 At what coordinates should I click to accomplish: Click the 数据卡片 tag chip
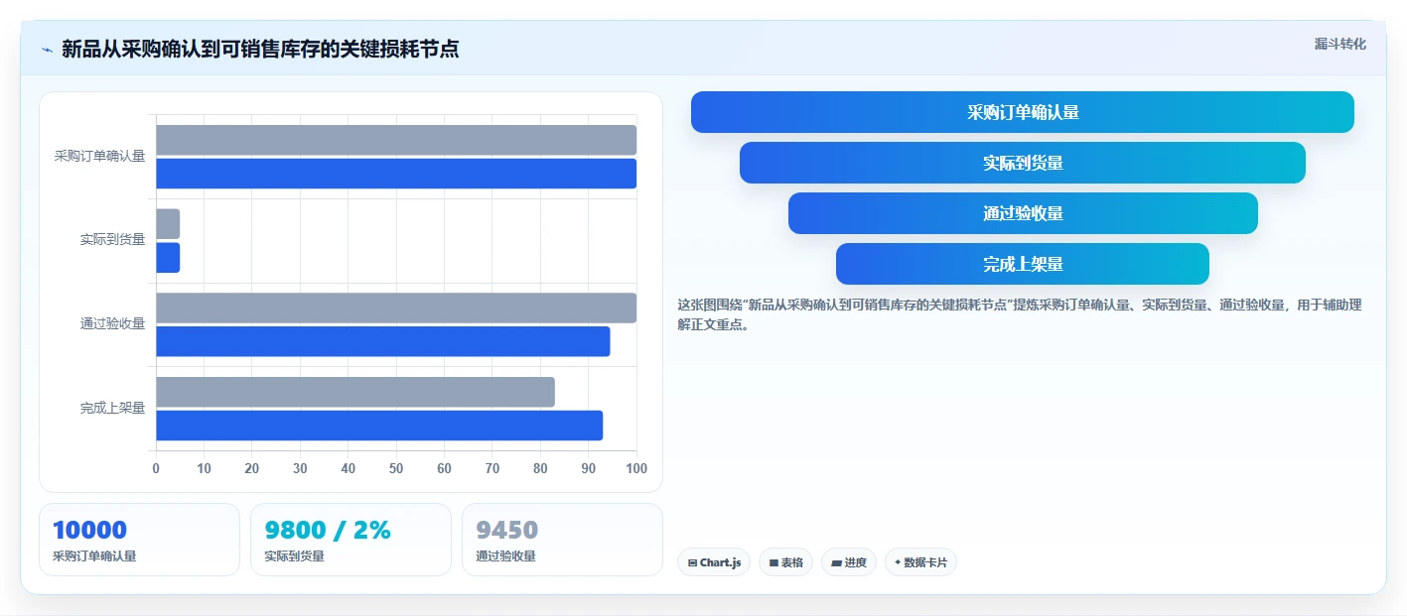(x=920, y=562)
